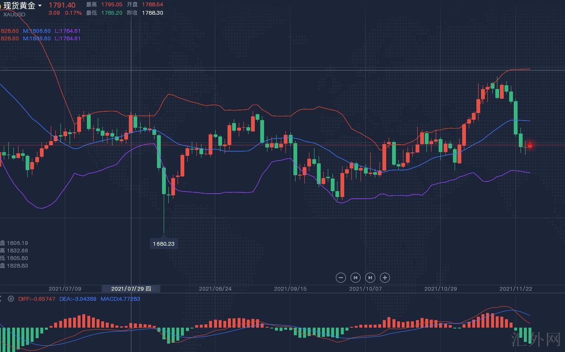
Task: Click the zoom out minus button
Action: pyautogui.click(x=341, y=277)
